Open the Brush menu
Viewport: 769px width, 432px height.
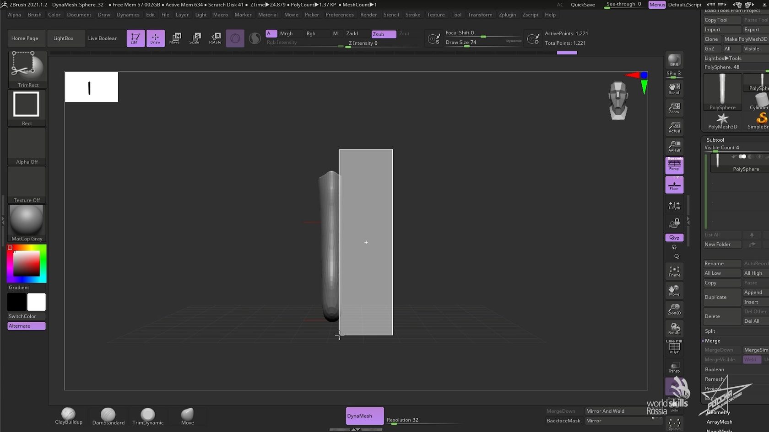click(x=34, y=15)
